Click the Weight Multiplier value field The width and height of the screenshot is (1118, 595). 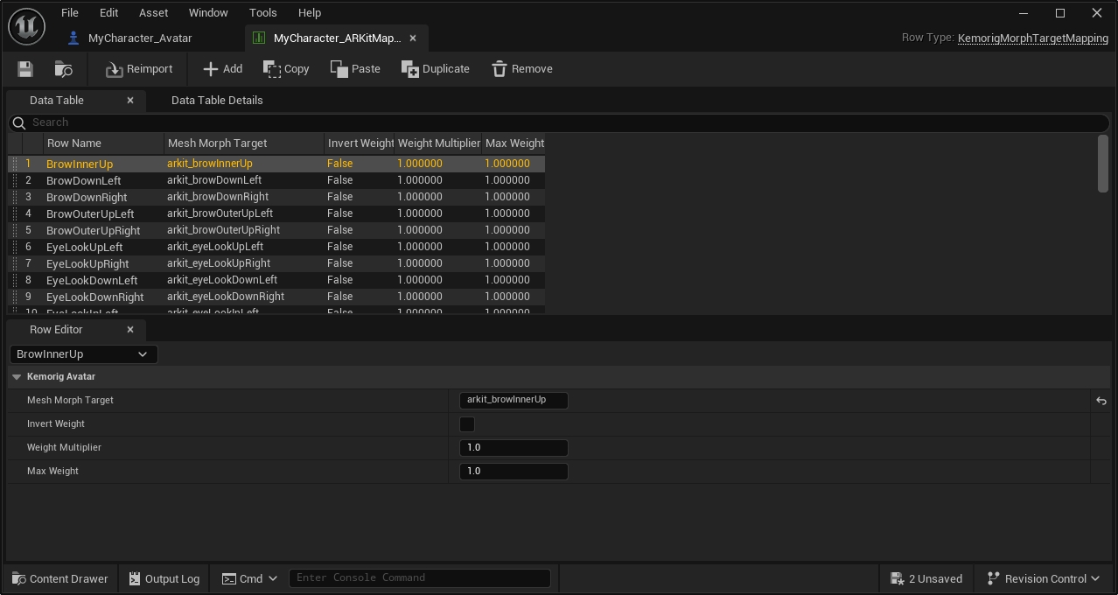coord(514,448)
